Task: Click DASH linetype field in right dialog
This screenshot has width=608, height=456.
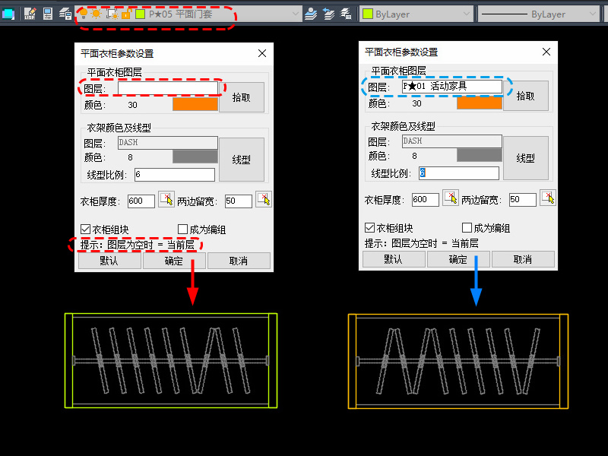Action: [452, 141]
